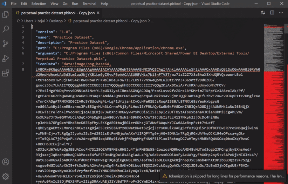Viewport: 288px width, 184px height.
Task: Click the warning icon in notification
Action: (165, 176)
